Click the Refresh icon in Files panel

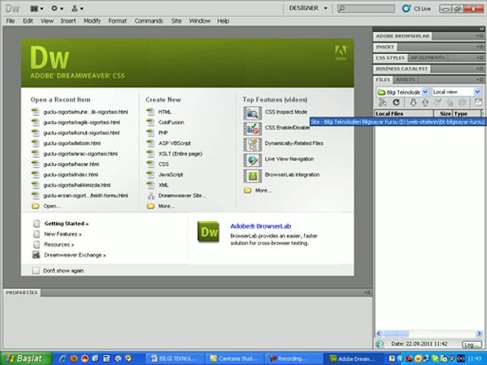coord(396,102)
